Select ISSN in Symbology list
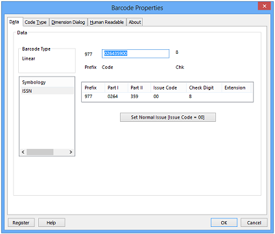Screen dimensions: 275x234 [47, 91]
